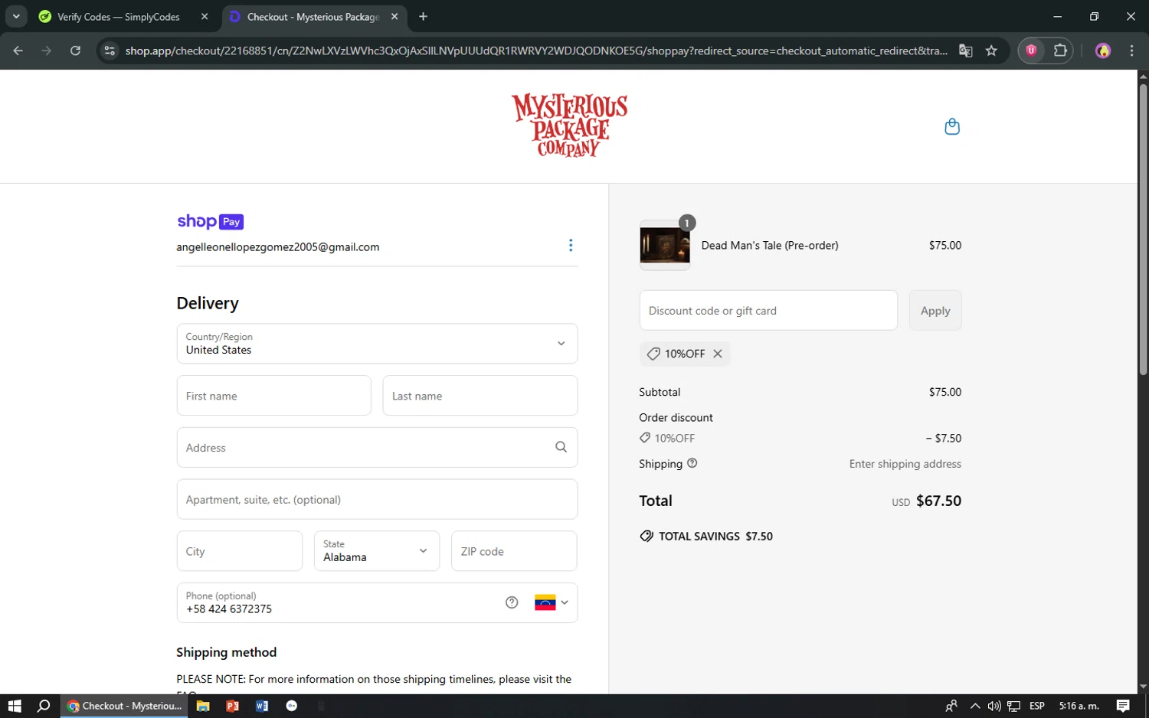Click the City input field

point(240,551)
